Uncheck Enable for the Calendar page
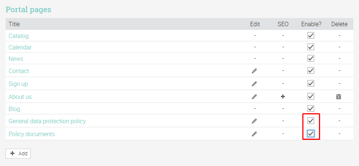This screenshot has height=166, width=359. point(311,47)
